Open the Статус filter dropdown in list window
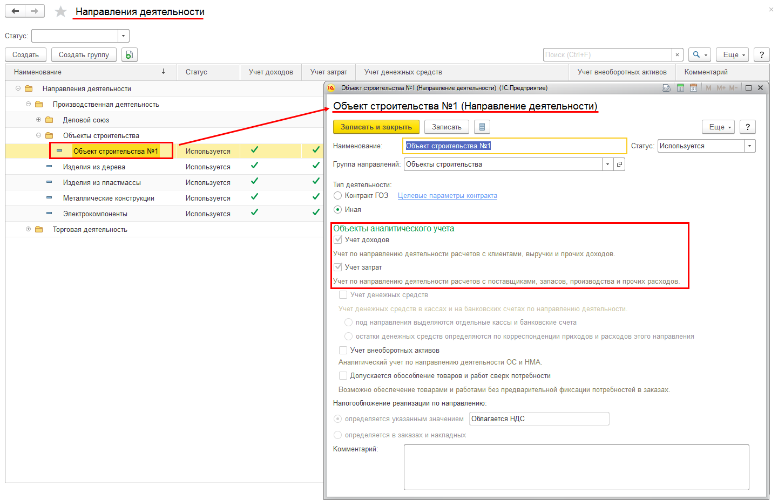The image size is (778, 501). (124, 36)
